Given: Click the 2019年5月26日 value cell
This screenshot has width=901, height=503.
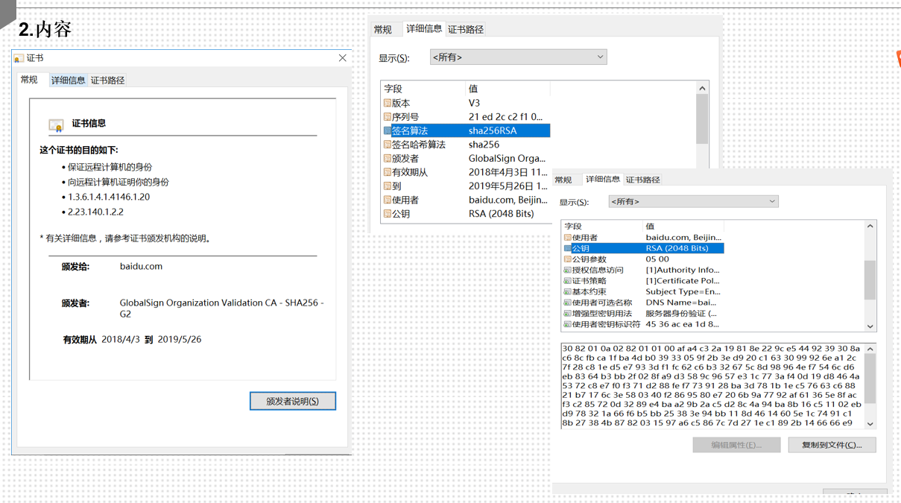Looking at the screenshot, I should [508, 186].
